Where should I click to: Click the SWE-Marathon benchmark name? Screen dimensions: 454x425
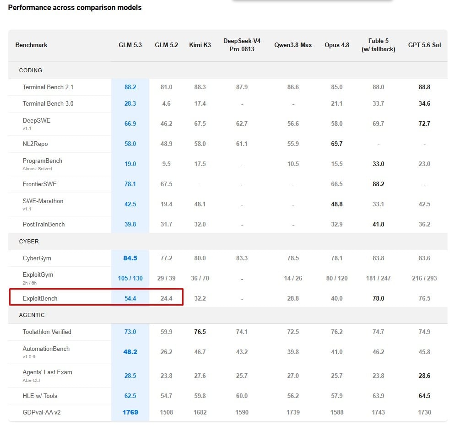[x=43, y=201]
